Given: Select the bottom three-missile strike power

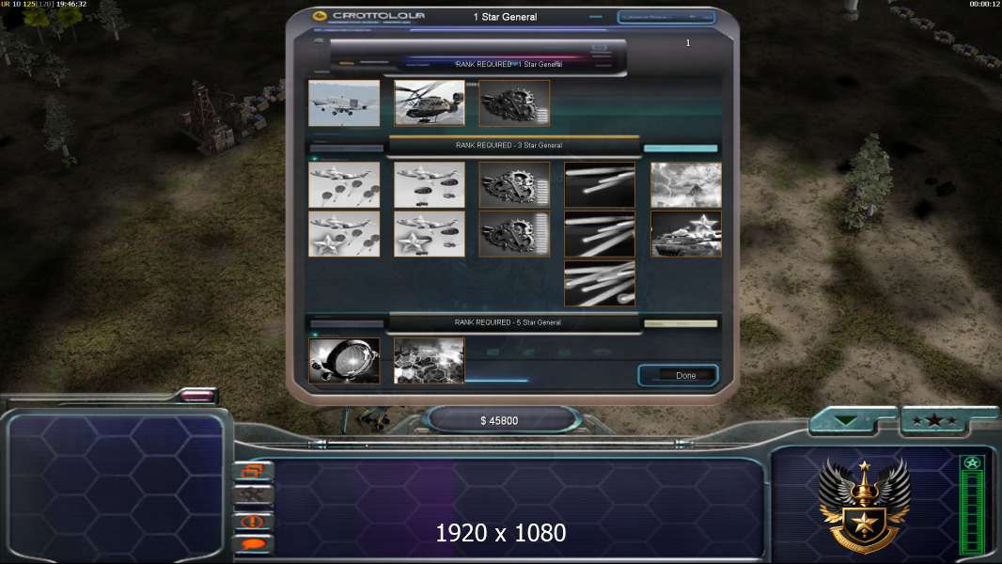Looking at the screenshot, I should pos(600,283).
